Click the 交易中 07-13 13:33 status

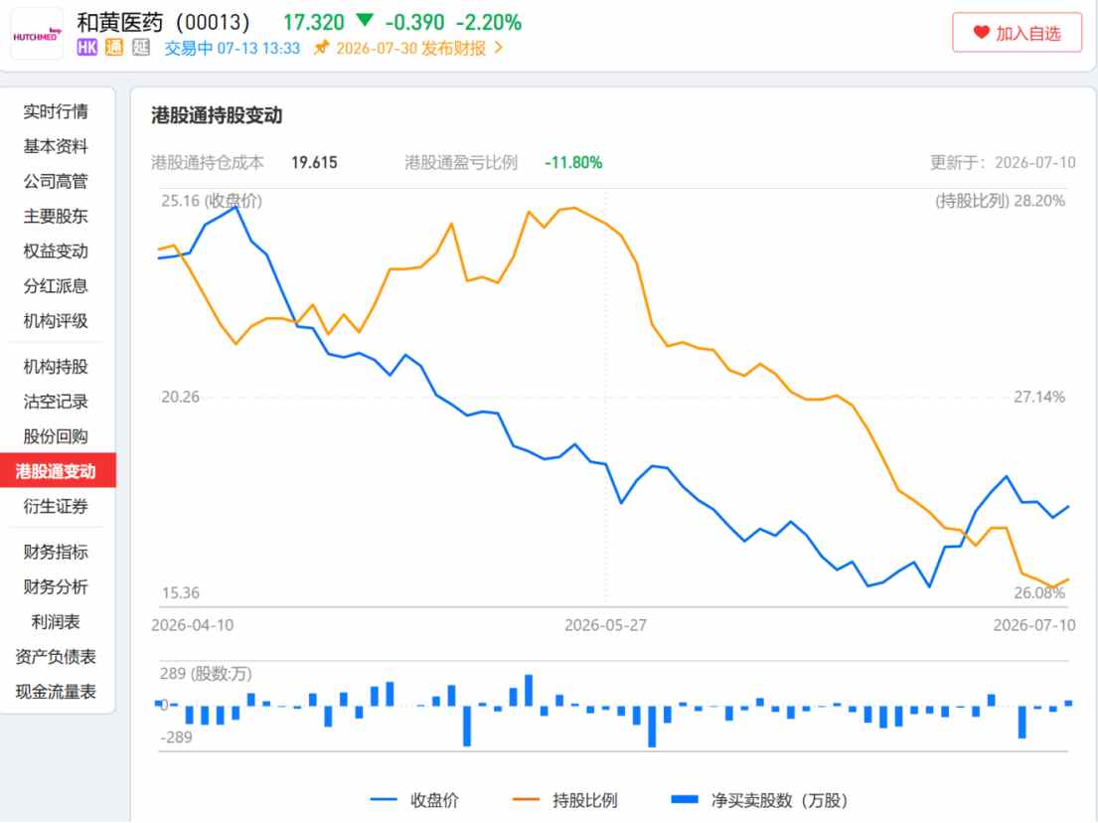coord(232,49)
